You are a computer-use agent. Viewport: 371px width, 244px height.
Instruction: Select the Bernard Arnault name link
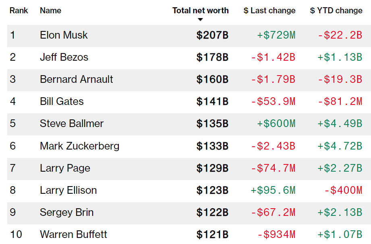click(77, 80)
